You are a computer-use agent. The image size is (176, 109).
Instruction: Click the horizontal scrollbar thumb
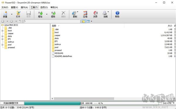point(84,98)
